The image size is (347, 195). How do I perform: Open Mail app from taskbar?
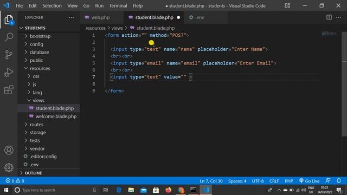(x=143, y=190)
